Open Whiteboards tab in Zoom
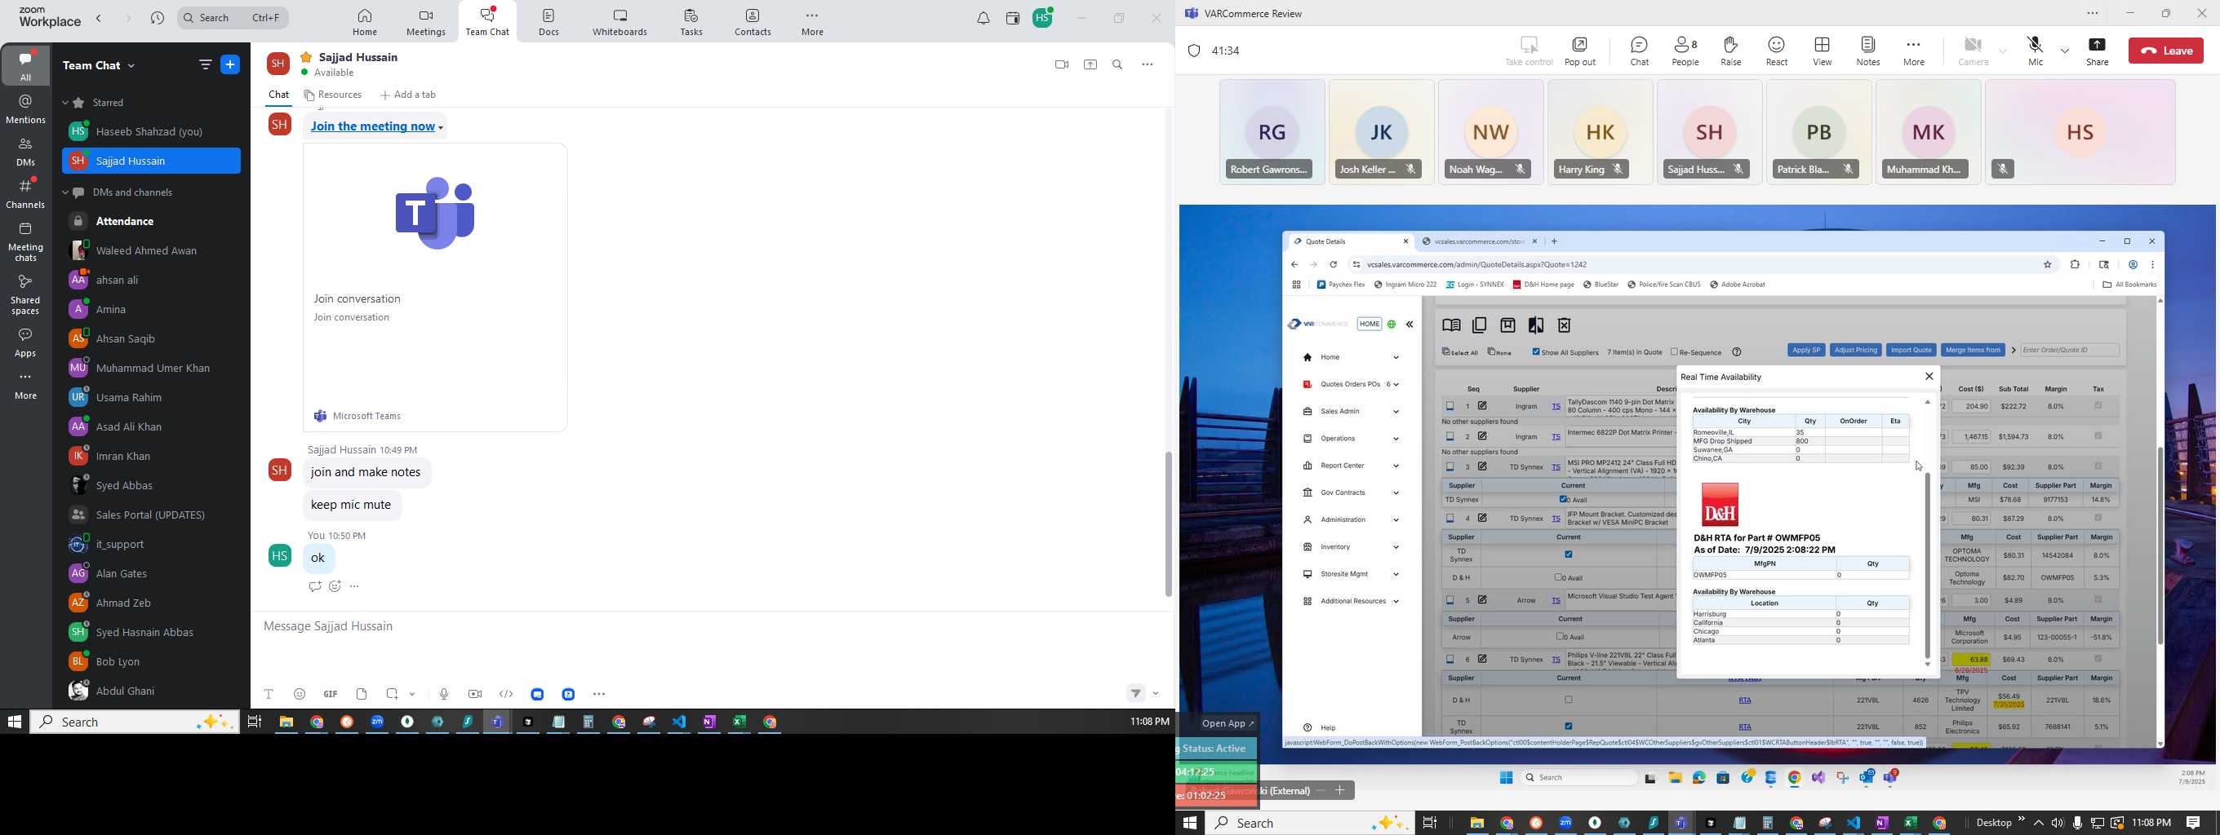 click(x=619, y=22)
